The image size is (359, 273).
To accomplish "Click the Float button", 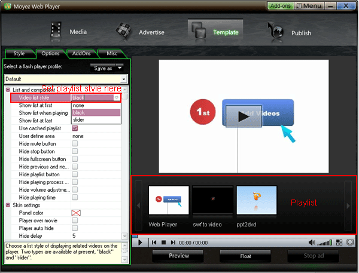I will pyautogui.click(x=245, y=256).
